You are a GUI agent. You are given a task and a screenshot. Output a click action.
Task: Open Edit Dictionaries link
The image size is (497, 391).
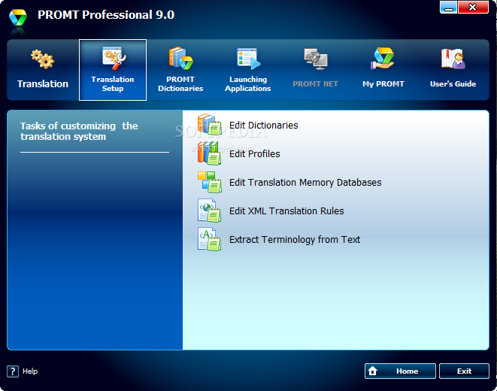pos(263,126)
